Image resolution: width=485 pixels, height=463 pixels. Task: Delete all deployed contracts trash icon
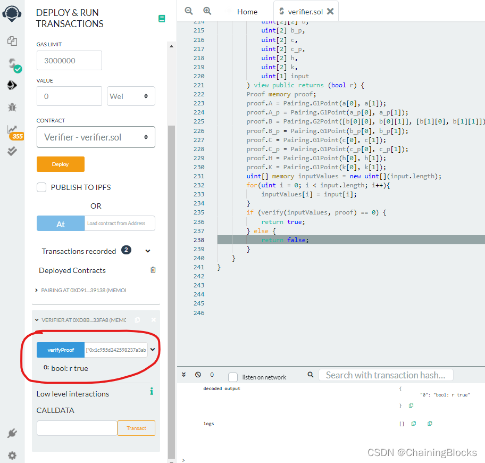[x=153, y=270]
